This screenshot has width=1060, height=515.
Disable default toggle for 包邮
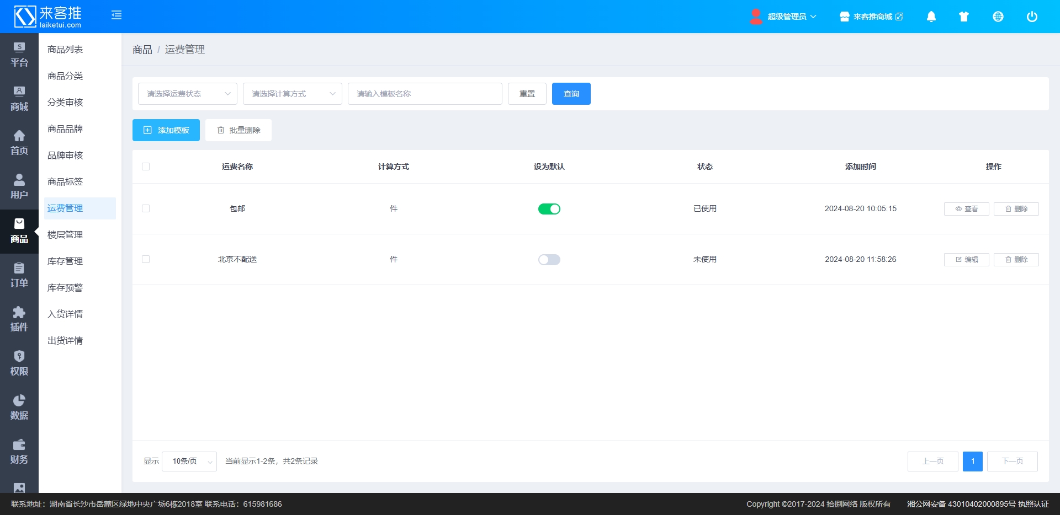(x=549, y=209)
